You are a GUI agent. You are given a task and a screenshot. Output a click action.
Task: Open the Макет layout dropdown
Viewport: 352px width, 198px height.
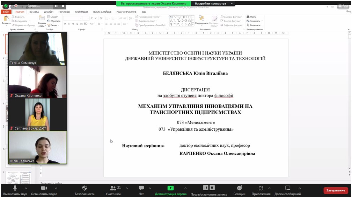[53, 17]
